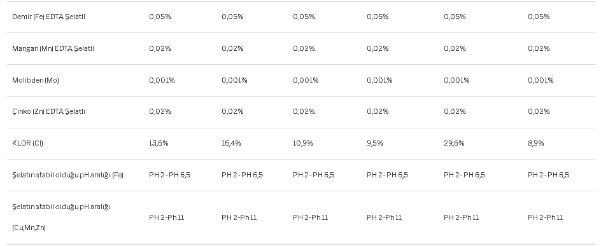
Task: Click the 8,9% chlorine value
Action: click(536, 143)
